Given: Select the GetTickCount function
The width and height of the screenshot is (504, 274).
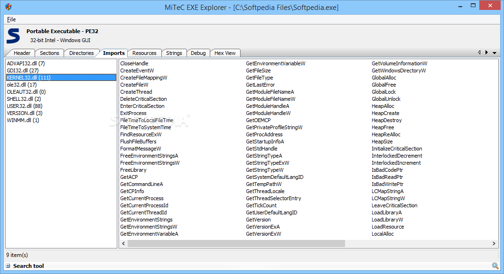Looking at the screenshot, I should (261, 205).
